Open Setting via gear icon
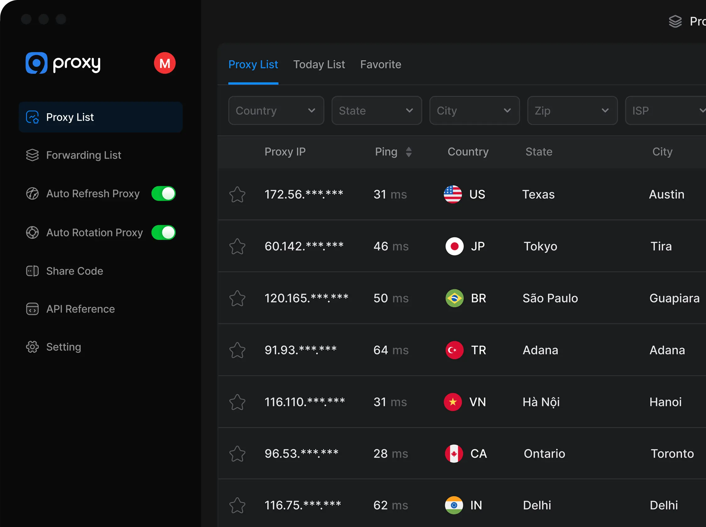Image resolution: width=706 pixels, height=527 pixels. (32, 347)
